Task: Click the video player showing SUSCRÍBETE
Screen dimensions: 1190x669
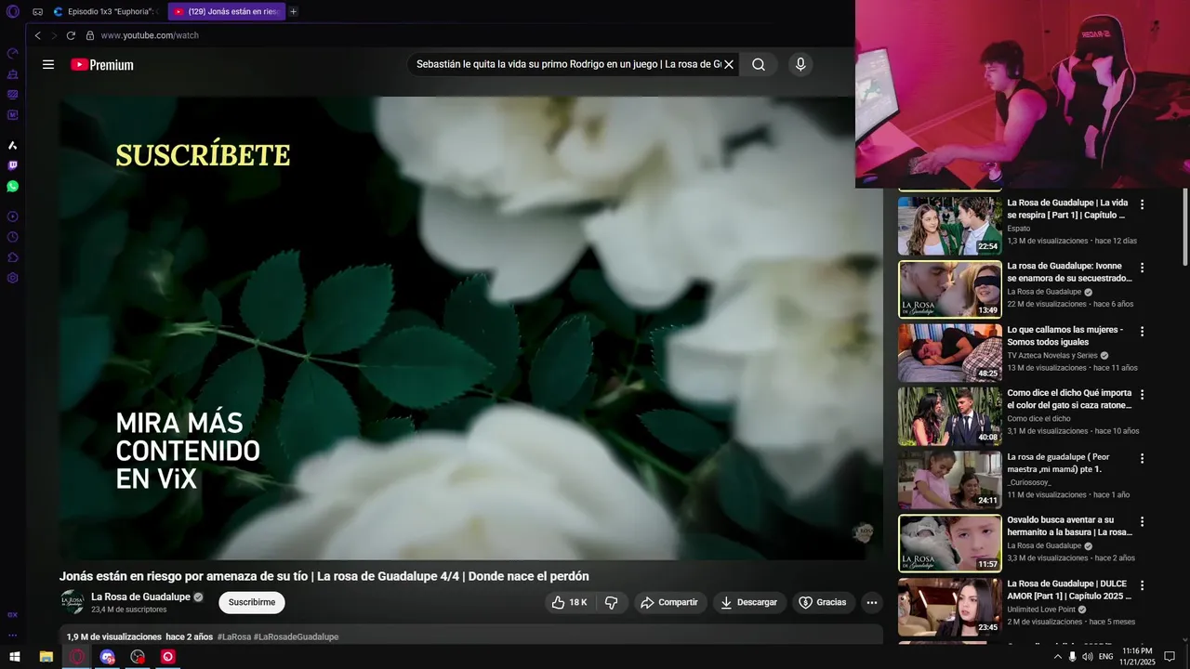Action: (x=471, y=328)
